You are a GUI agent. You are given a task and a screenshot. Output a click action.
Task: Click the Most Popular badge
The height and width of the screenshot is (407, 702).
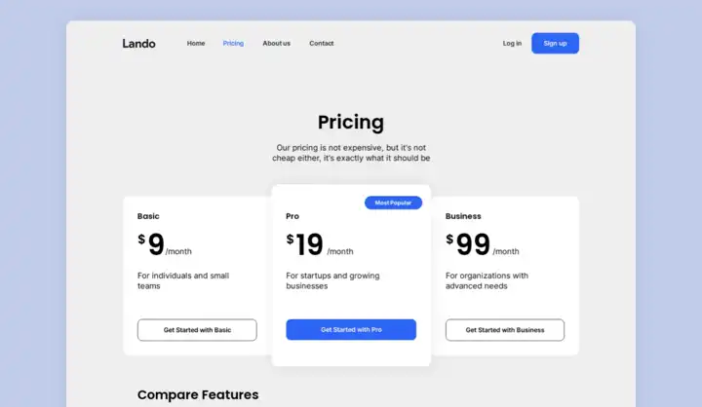(394, 203)
